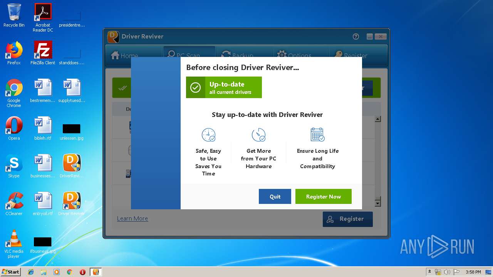
Task: Select the Acrobat Reader DC shortcut
Action: [x=43, y=18]
